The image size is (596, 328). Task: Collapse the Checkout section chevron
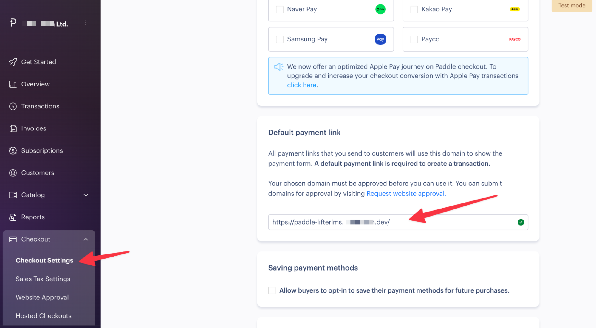click(86, 239)
